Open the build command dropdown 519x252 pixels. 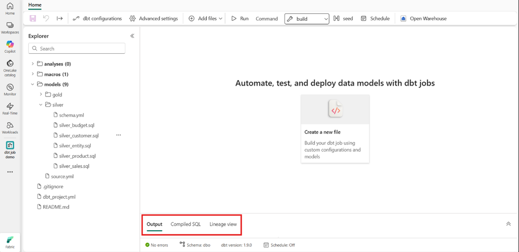(x=307, y=19)
